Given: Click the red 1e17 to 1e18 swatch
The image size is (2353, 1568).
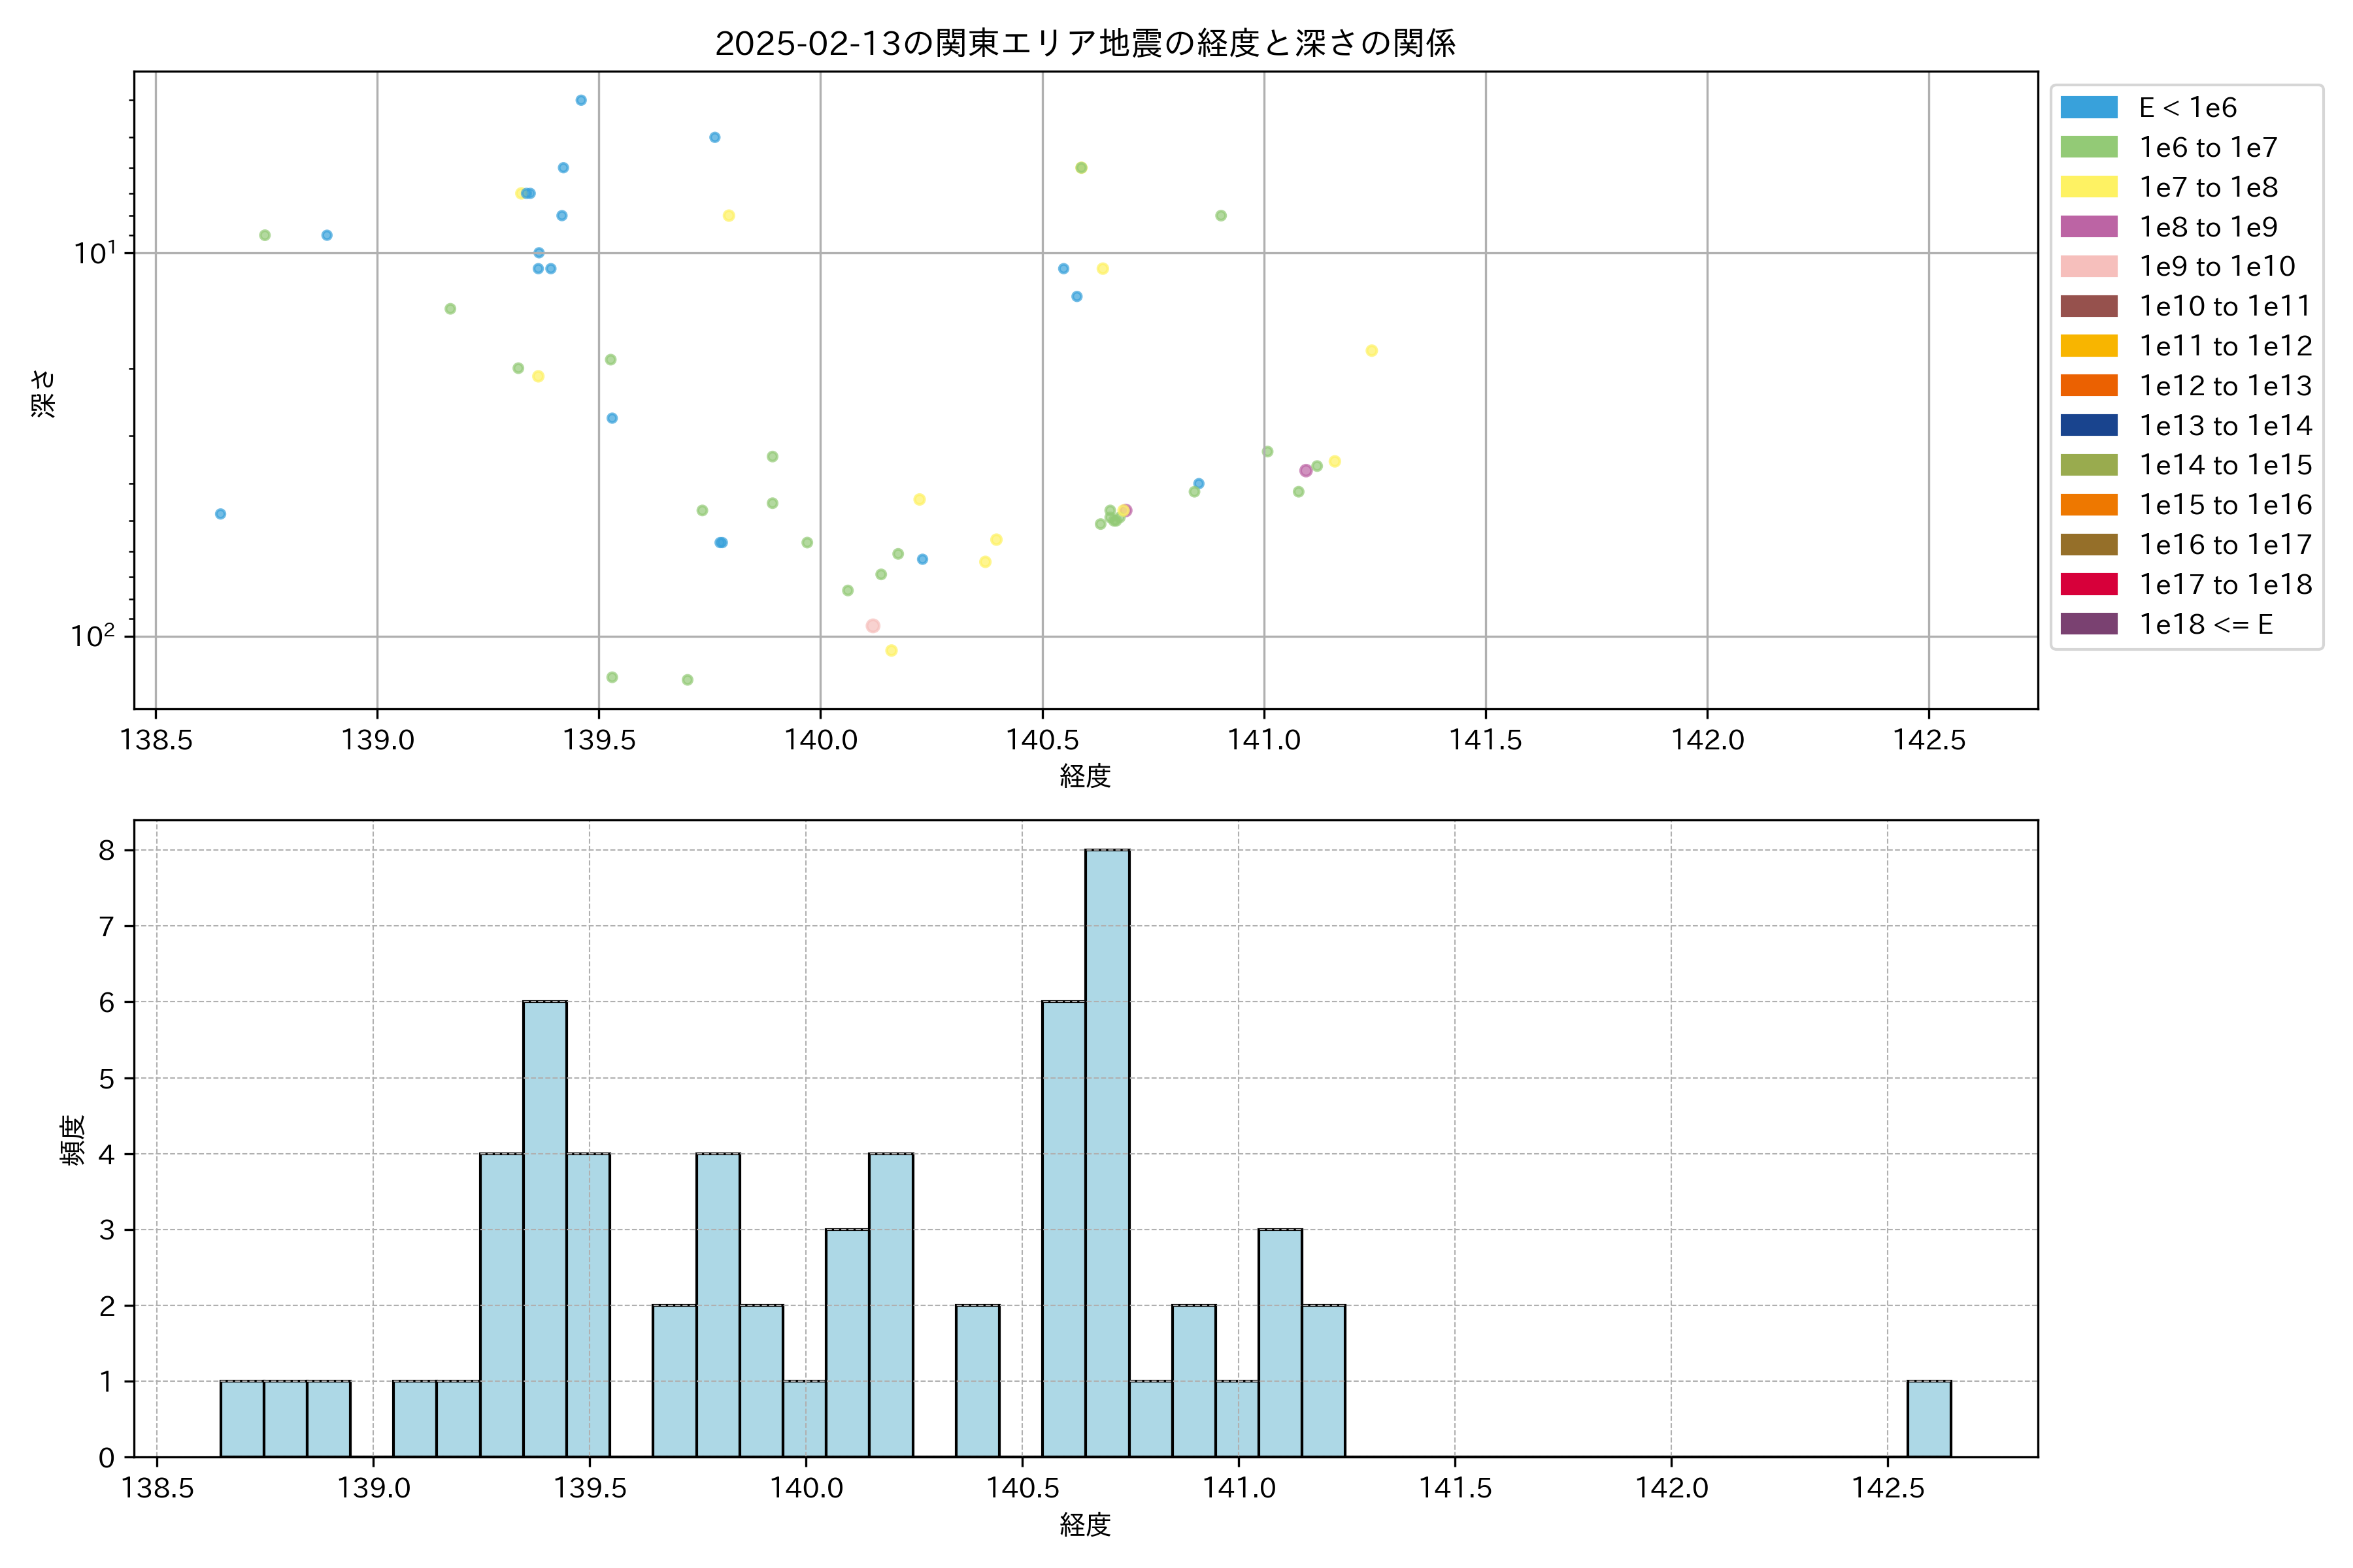Looking at the screenshot, I should point(2089,585).
